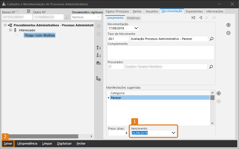Click search icon next to Tipo de Movimento
The image size is (239, 149).
(x=211, y=39)
